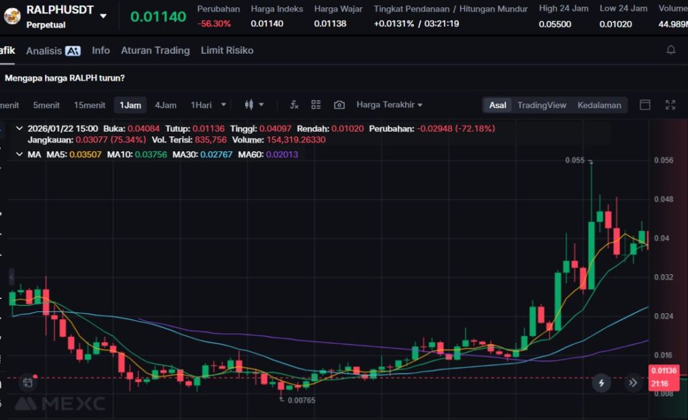Click the notification bell icon
Image resolution: width=688 pixels, height=420 pixels.
click(671, 50)
